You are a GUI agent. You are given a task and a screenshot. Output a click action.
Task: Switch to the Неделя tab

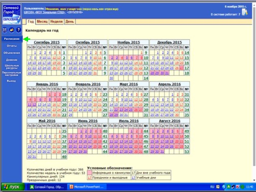(x=56, y=22)
